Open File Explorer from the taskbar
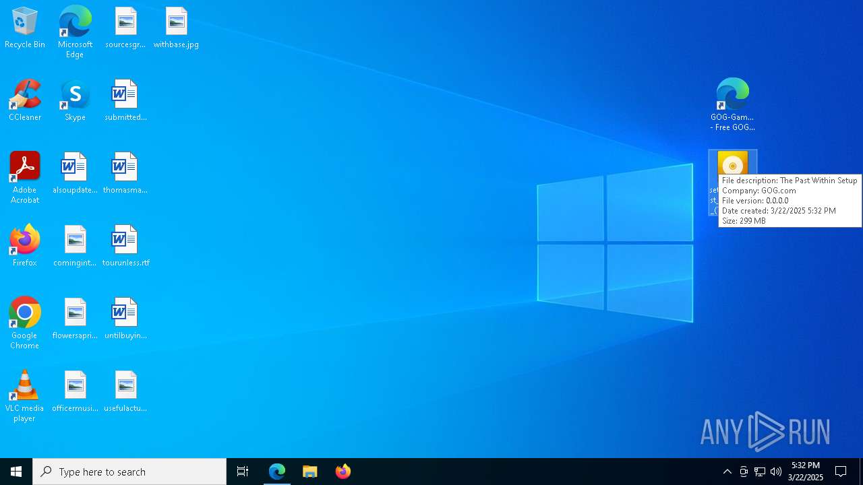Screen dimensions: 863x485 [310, 472]
